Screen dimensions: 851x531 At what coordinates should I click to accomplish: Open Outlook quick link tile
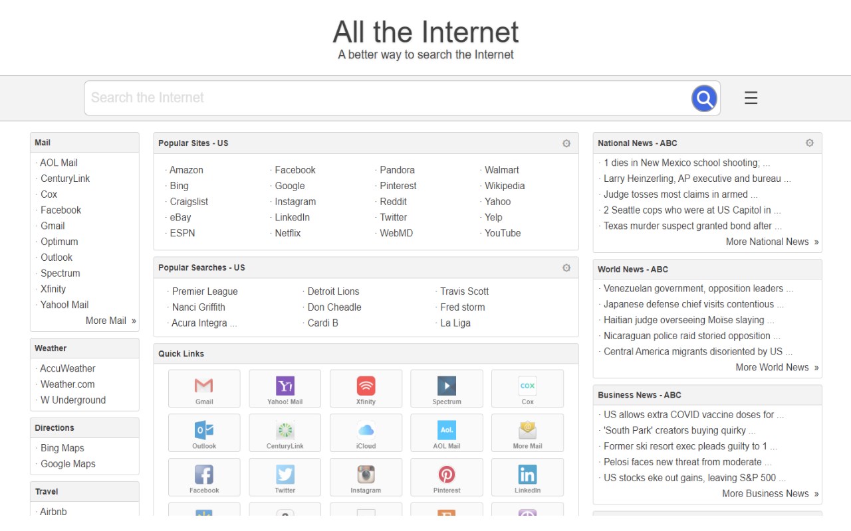click(204, 433)
